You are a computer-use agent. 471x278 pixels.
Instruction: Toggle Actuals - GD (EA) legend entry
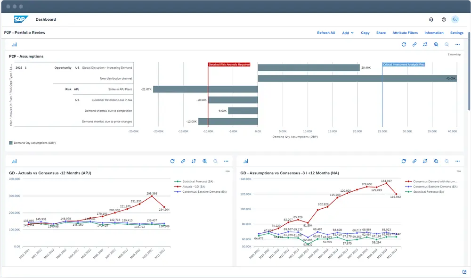(x=190, y=187)
